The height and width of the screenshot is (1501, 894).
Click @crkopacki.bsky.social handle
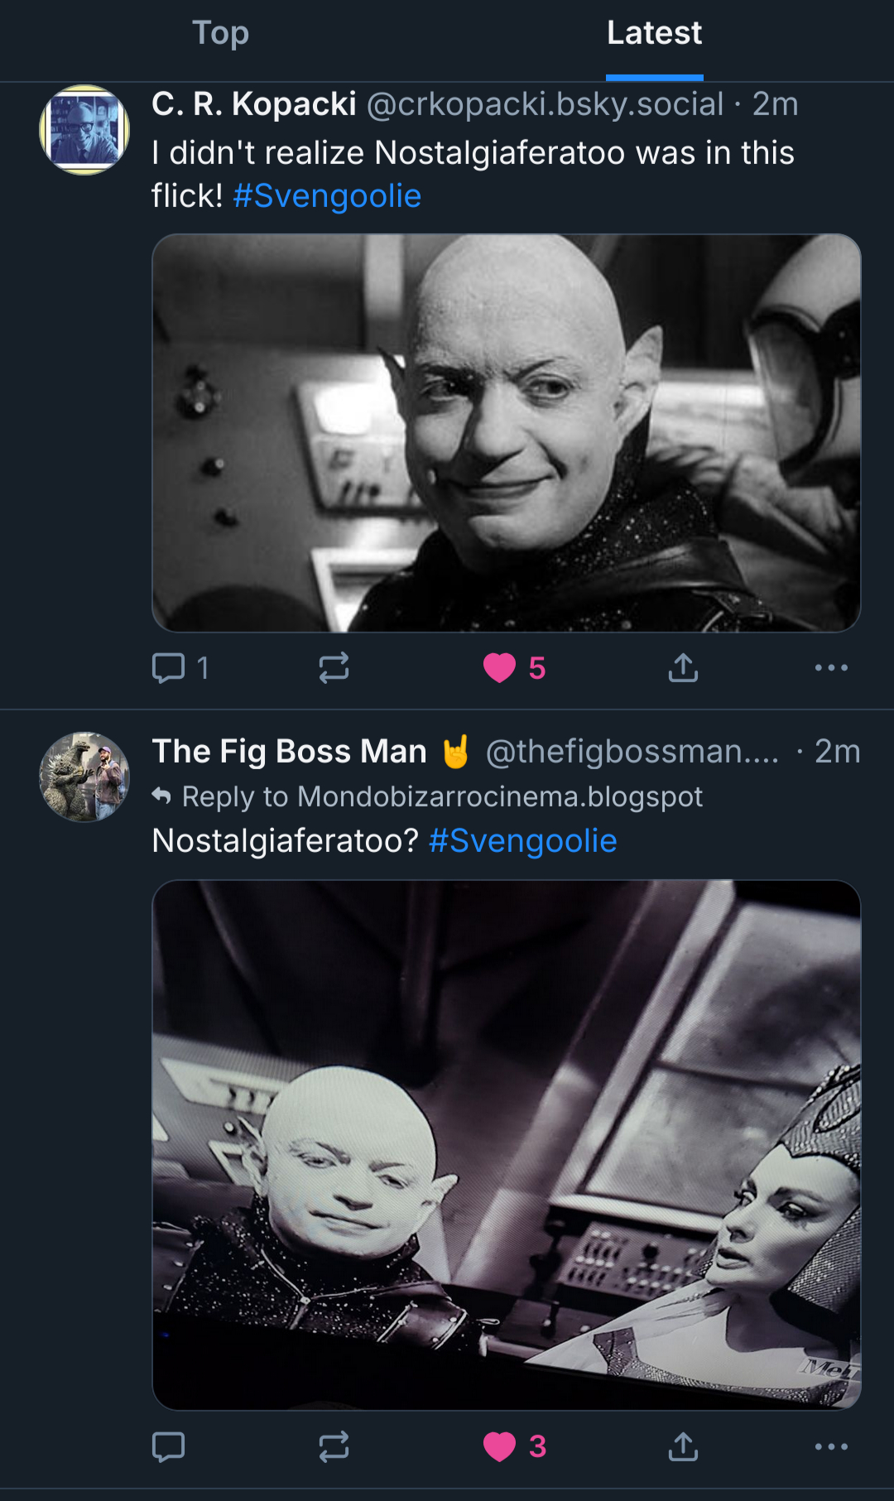coord(545,104)
